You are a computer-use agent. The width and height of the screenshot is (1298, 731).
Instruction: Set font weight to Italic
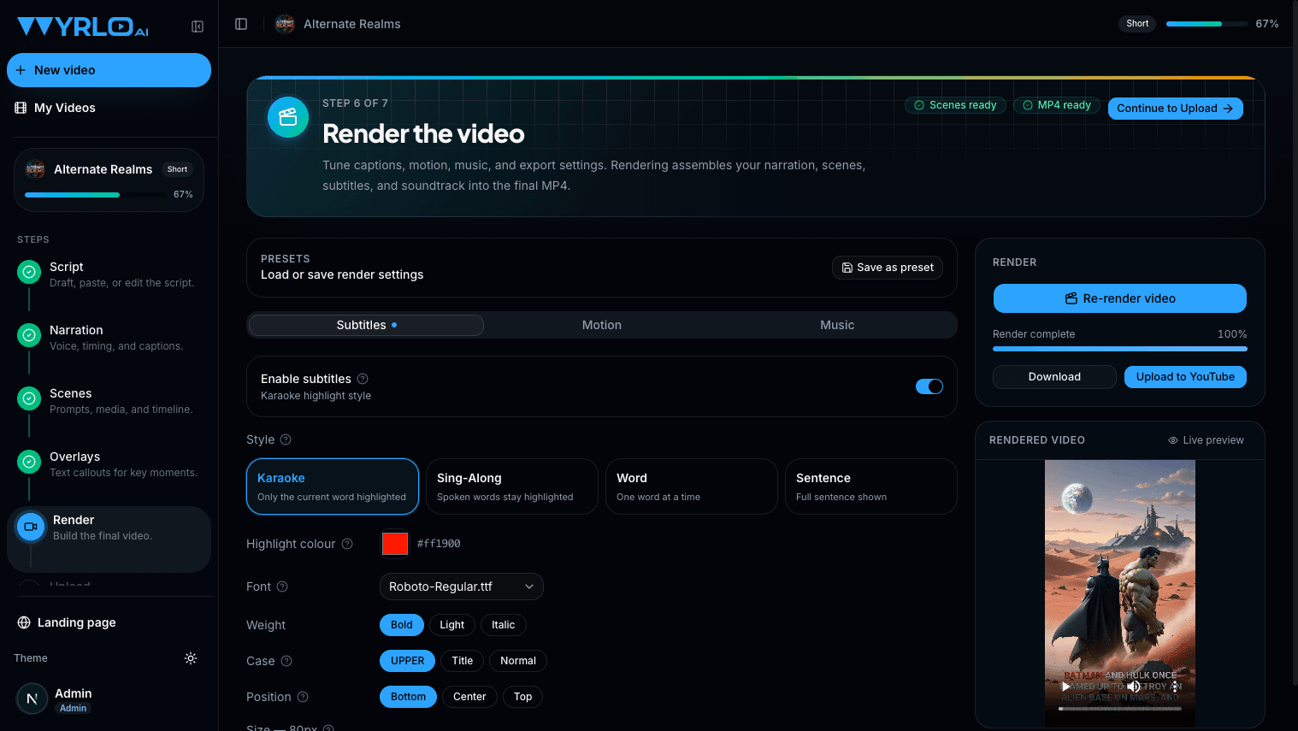pyautogui.click(x=504, y=625)
